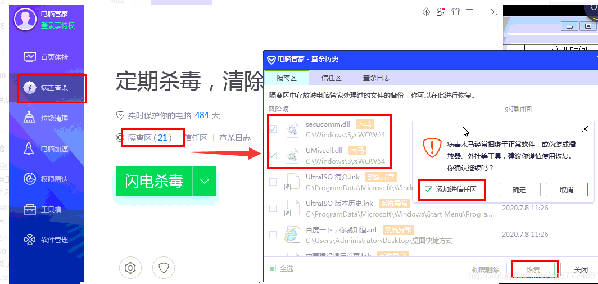Open the main menu hamburger icon
The image size is (598, 284).
pyautogui.click(x=469, y=12)
